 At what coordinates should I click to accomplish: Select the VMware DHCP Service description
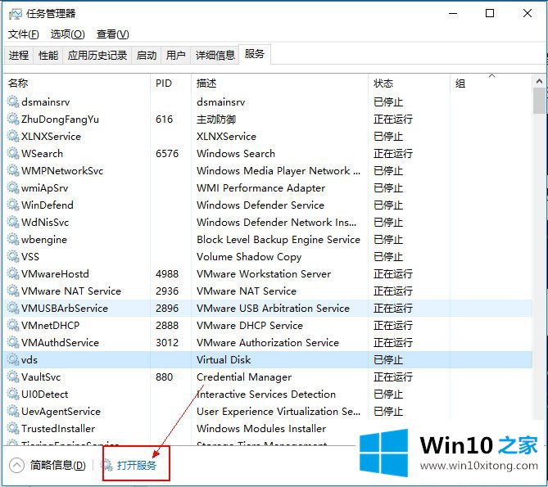pos(250,325)
